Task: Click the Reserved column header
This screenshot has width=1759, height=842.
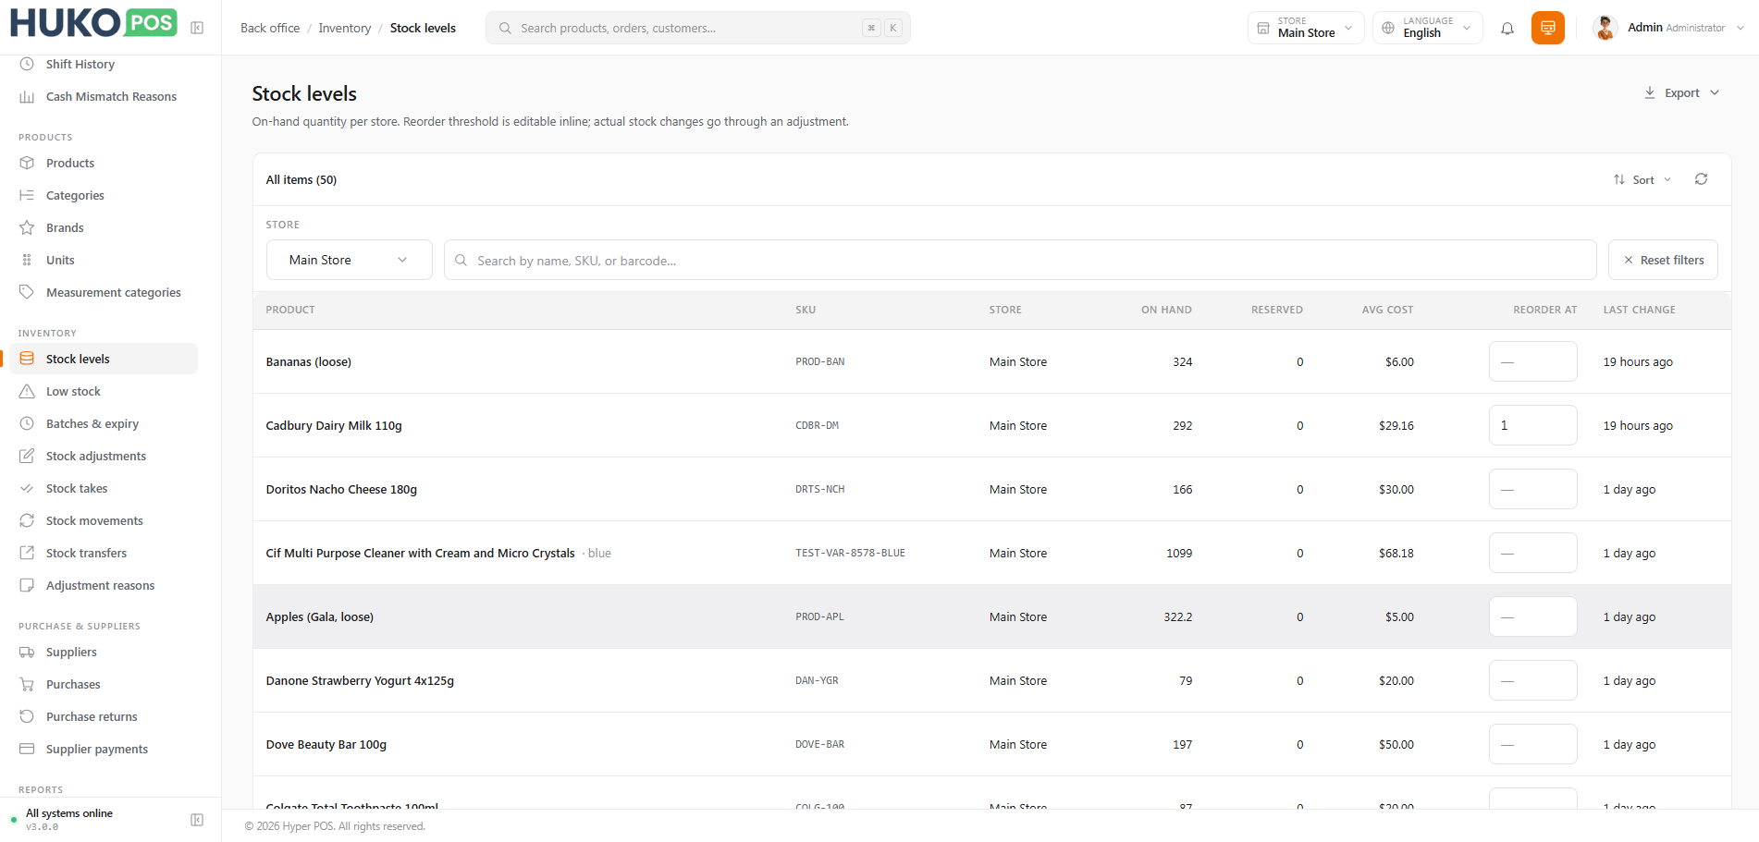Action: point(1277,310)
